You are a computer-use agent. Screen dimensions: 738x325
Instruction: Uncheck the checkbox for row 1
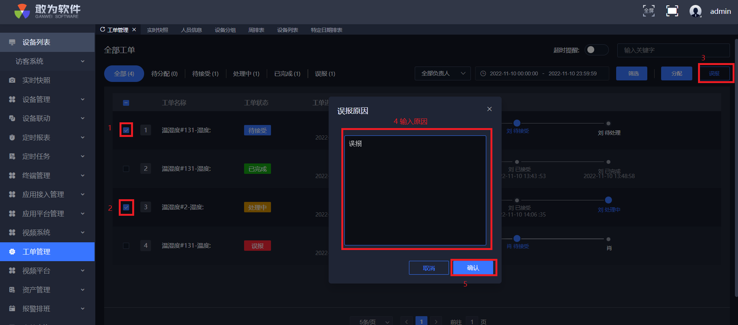[126, 130]
